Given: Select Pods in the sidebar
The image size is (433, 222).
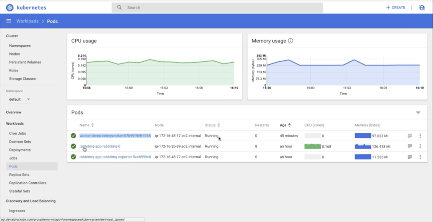Looking at the screenshot, I should click(x=32, y=166).
